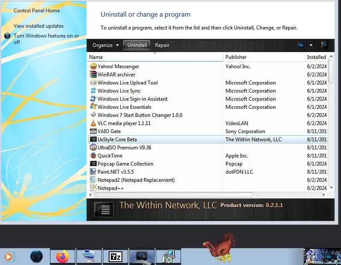Click the Repair button
Viewport: 341px width, 265px height.
point(162,45)
